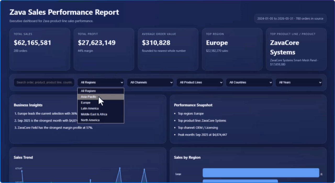The width and height of the screenshot is (335, 183).
Task: Click the '$22,582,270 sales' text
Action: (217, 51)
